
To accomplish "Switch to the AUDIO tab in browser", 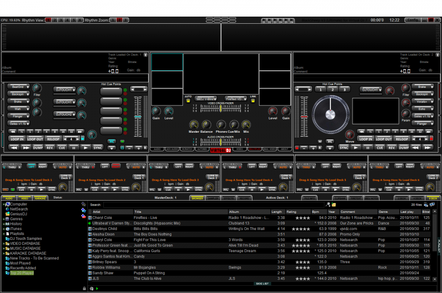I will [9, 198].
